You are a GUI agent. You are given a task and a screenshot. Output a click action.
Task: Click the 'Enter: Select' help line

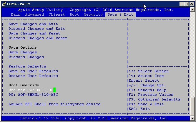click(x=144, y=80)
